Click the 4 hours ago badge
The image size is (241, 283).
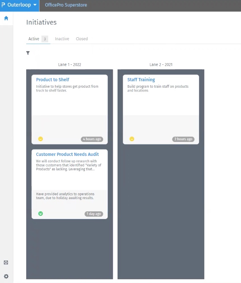tap(92, 139)
